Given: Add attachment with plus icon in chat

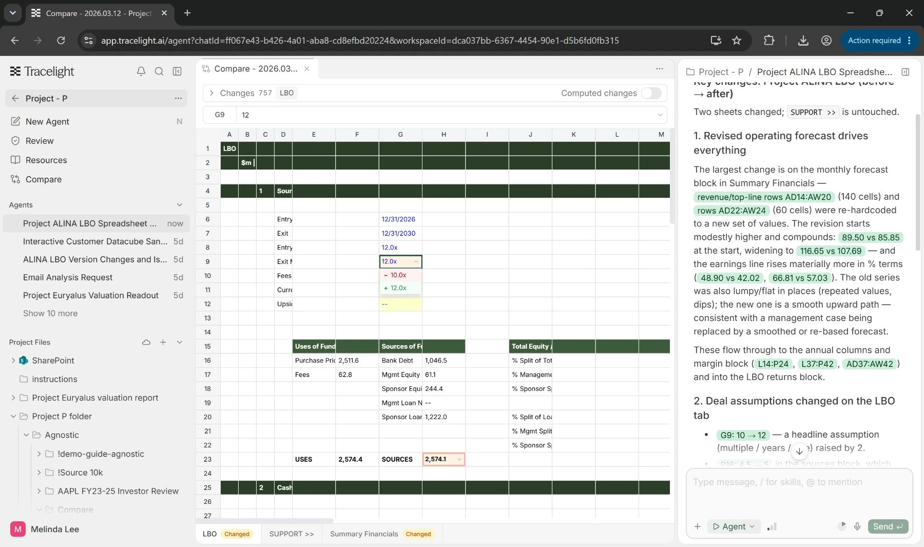Looking at the screenshot, I should click(x=697, y=526).
